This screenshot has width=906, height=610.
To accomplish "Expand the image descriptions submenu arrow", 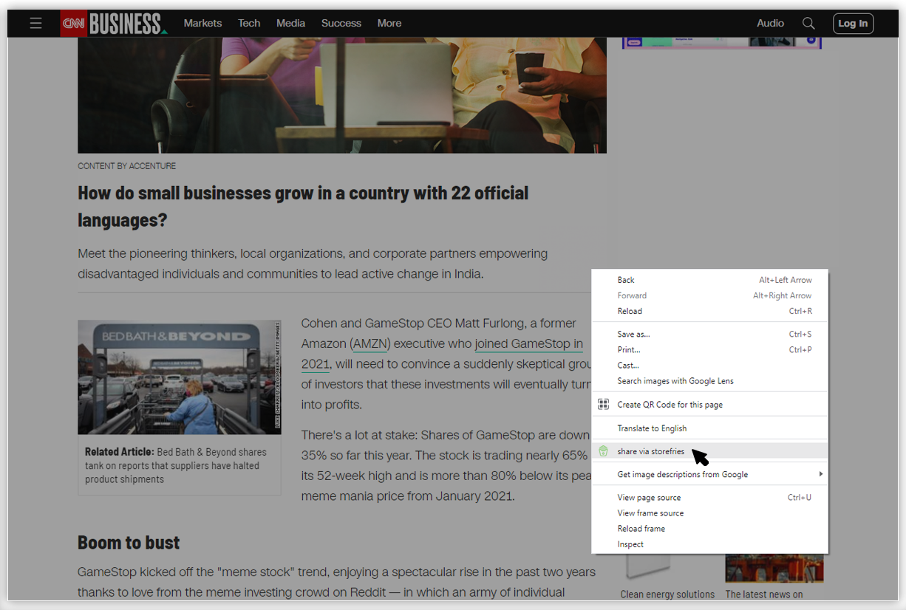I will point(820,474).
